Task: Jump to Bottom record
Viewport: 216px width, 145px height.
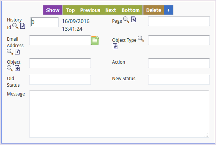Action: [130, 10]
